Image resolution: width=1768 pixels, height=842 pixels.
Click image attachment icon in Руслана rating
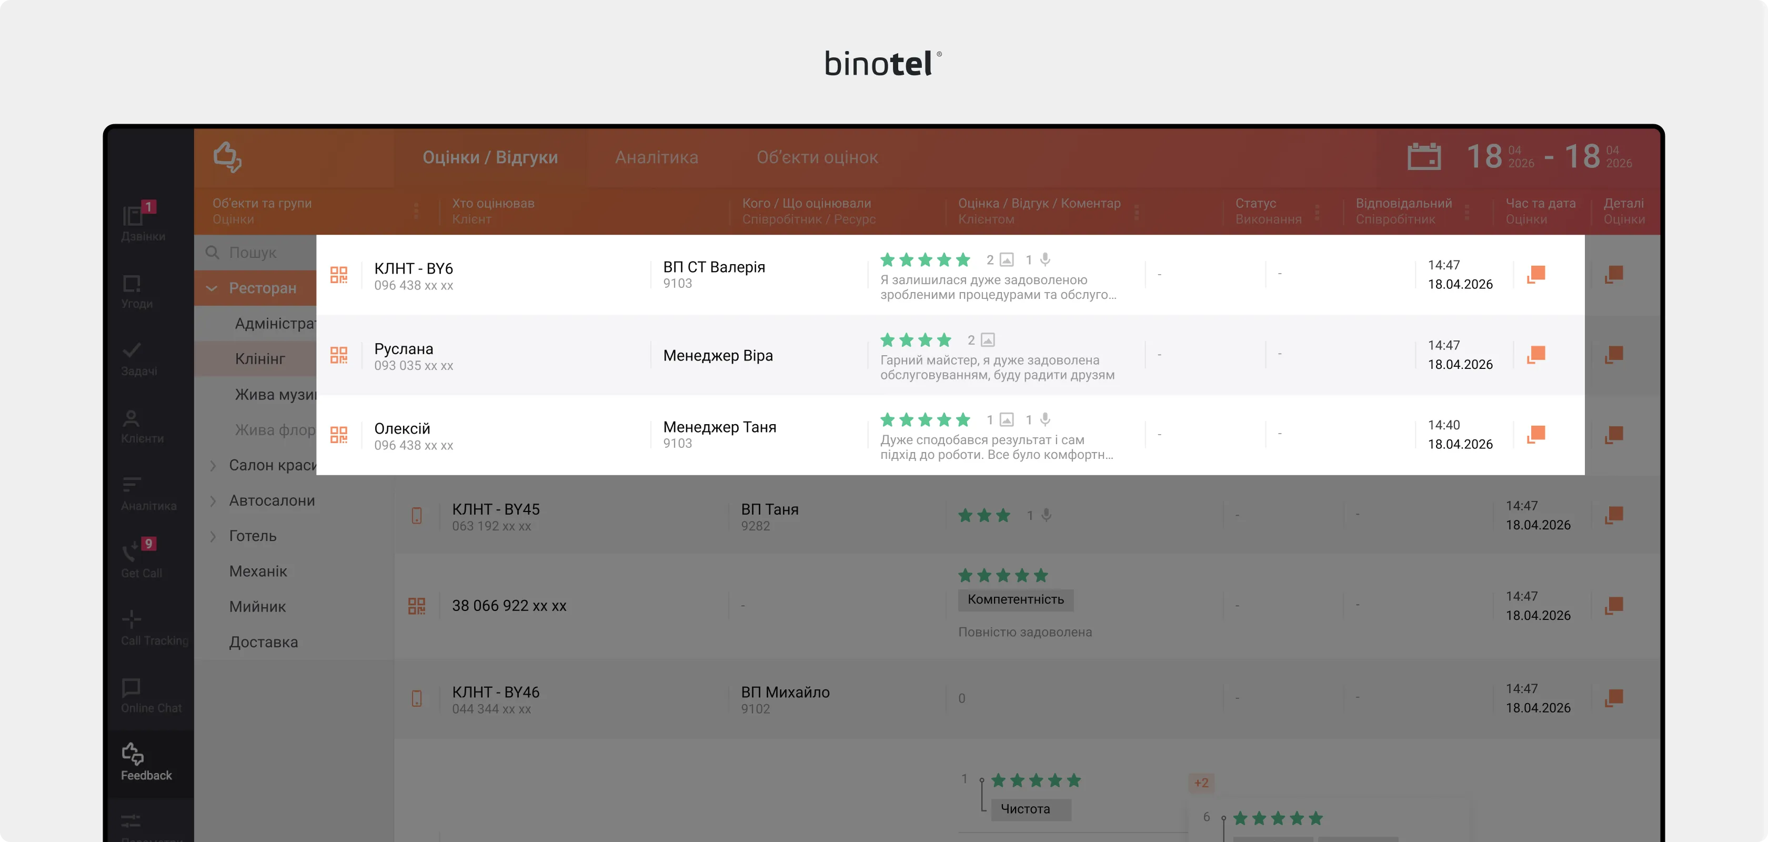pyautogui.click(x=988, y=339)
